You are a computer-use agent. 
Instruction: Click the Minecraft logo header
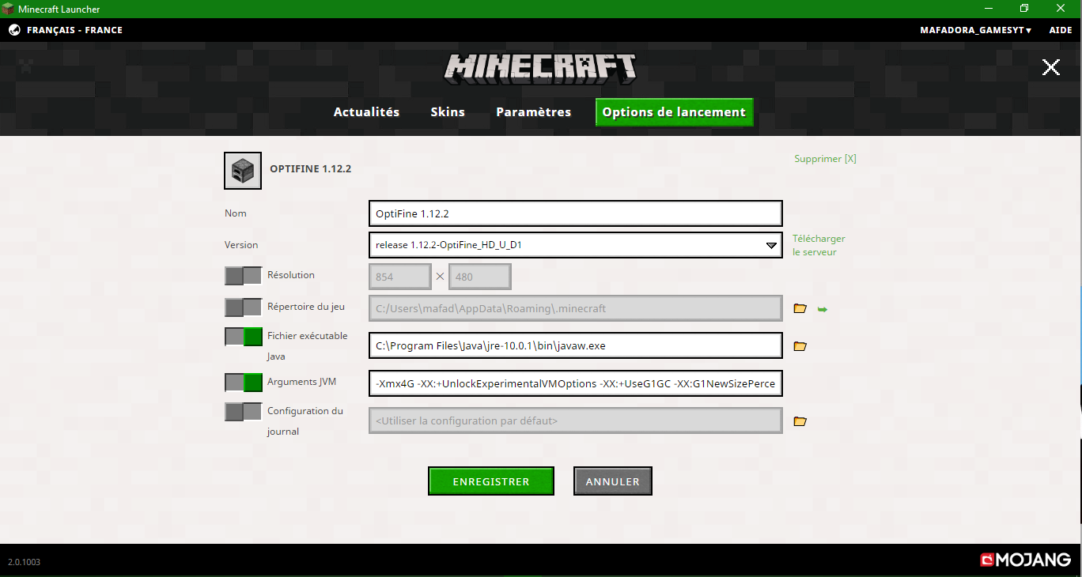pos(540,68)
